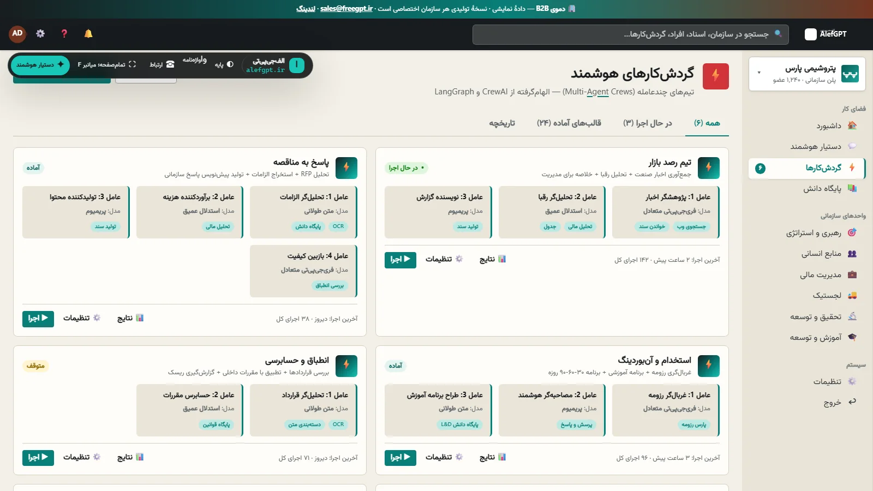
Task: Open the تاریخچه history tab
Action: pyautogui.click(x=502, y=123)
